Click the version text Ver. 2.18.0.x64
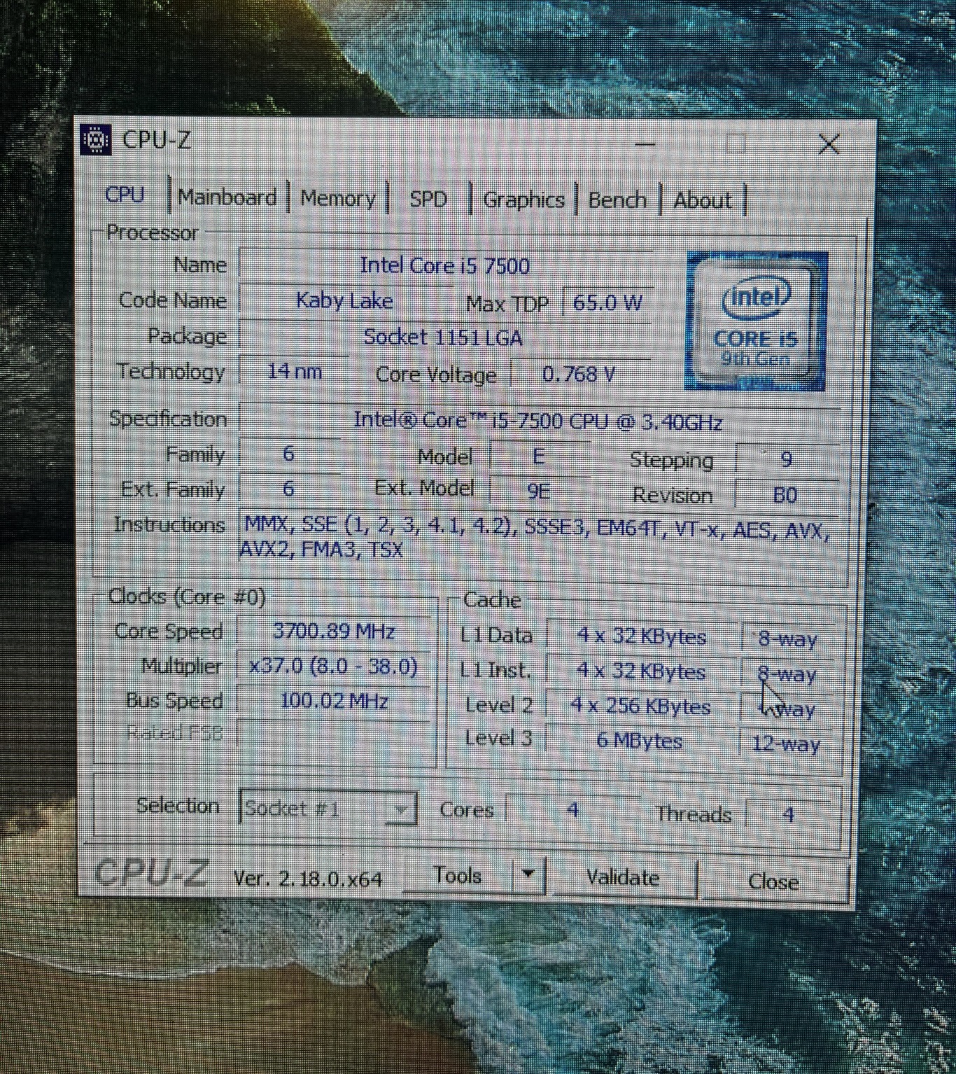The image size is (956, 1074). (308, 878)
